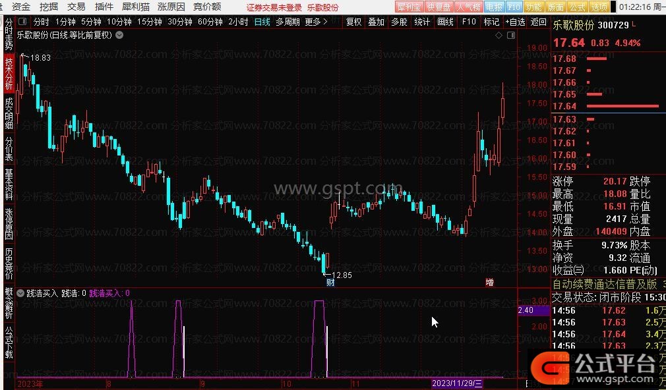
Task: Switch to the 1分钟 period tab
Action: pos(65,22)
